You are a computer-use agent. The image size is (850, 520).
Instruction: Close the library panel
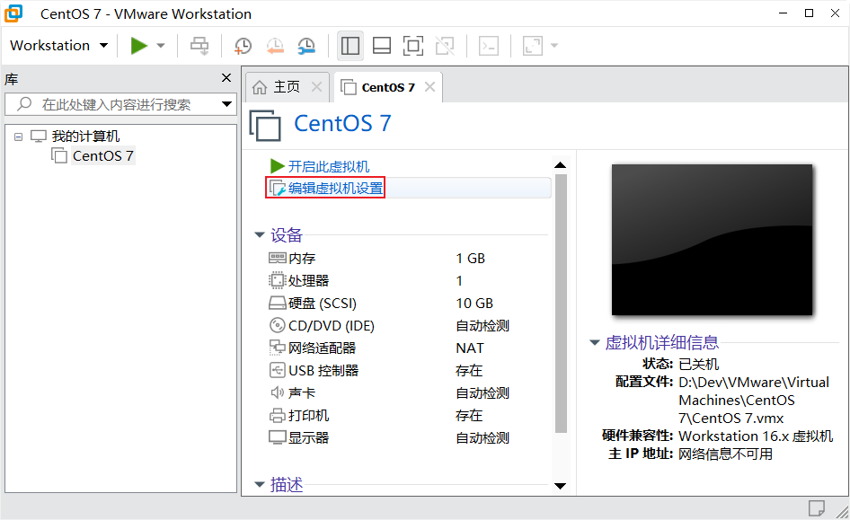[x=226, y=78]
